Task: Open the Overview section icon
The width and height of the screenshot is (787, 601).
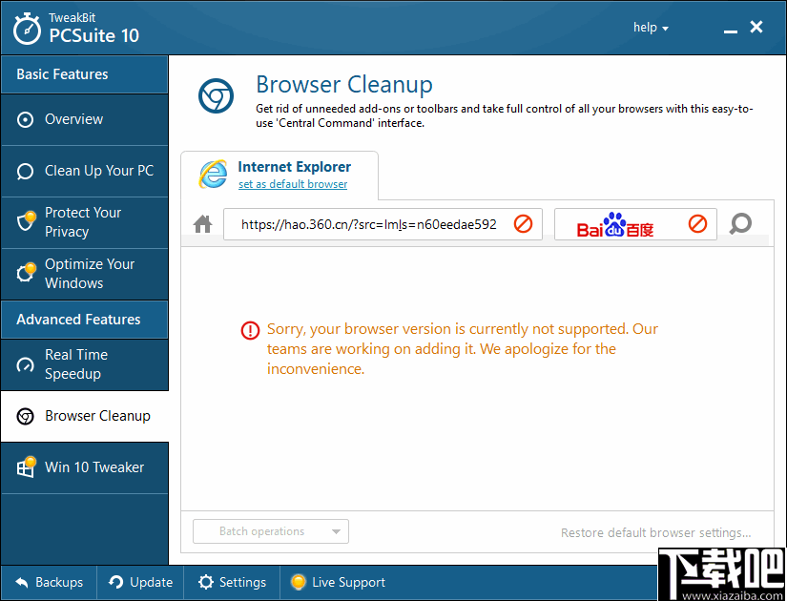Action: click(x=25, y=119)
